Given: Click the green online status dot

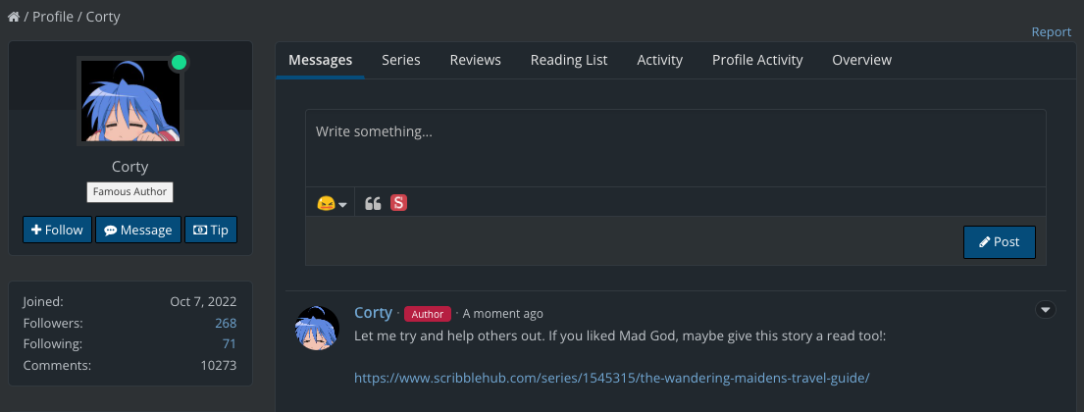Looking at the screenshot, I should click(179, 63).
